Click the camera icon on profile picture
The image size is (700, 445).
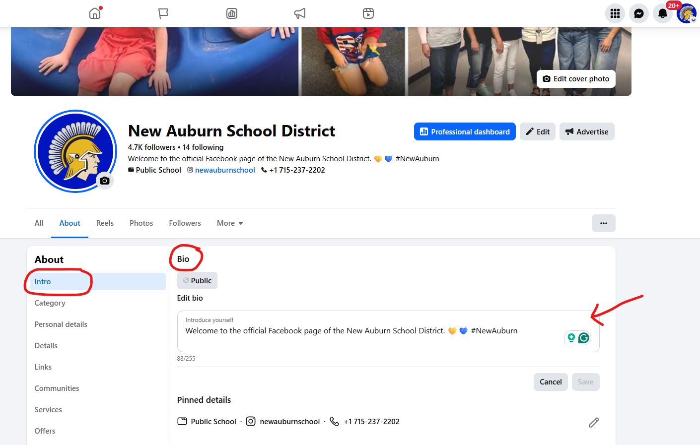[105, 181]
